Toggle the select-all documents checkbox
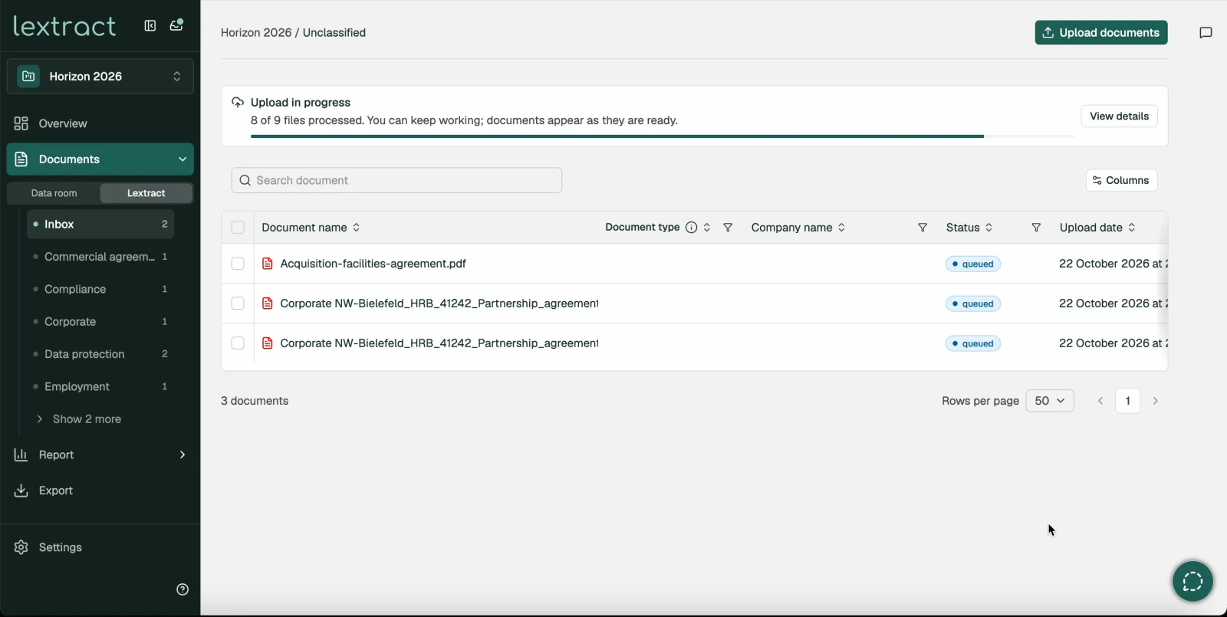The image size is (1227, 617). point(238,228)
